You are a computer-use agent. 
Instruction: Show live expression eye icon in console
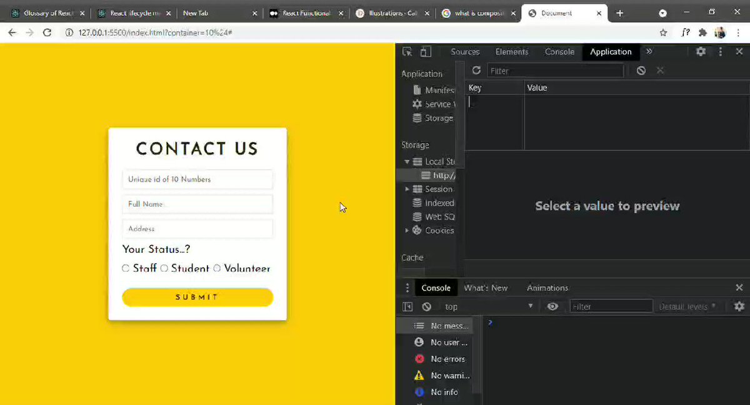[x=552, y=306]
